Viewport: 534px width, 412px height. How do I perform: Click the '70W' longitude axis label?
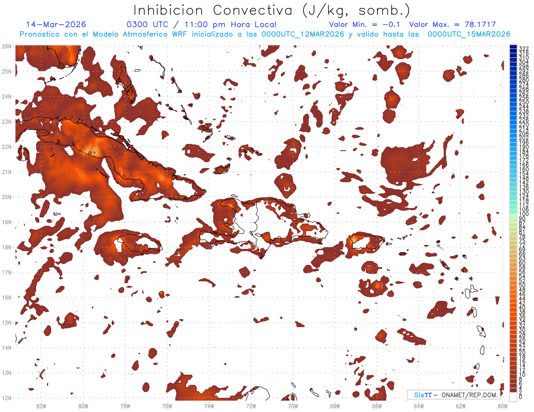point(293,406)
